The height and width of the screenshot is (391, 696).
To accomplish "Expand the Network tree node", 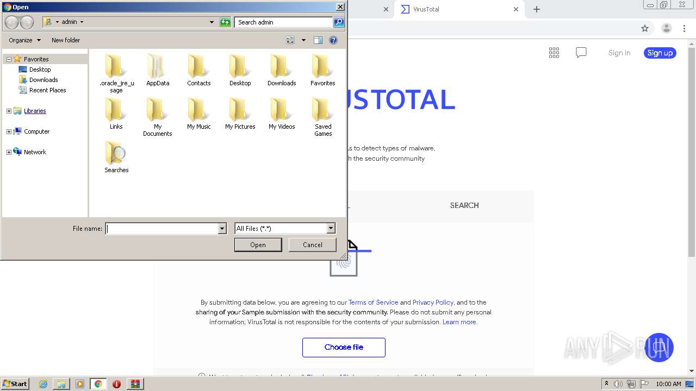I will 9,152.
